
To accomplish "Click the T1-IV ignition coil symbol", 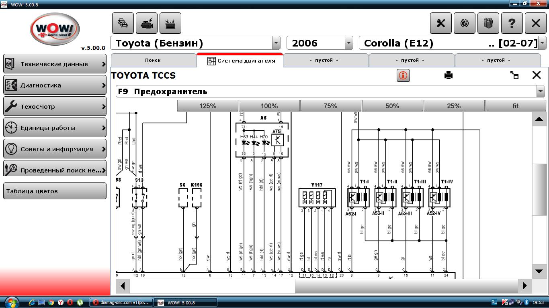I will tap(439, 197).
